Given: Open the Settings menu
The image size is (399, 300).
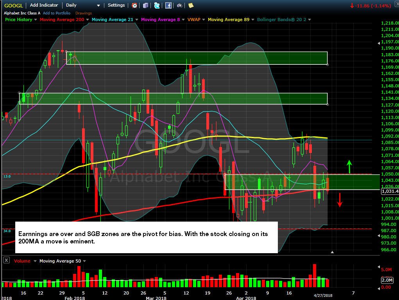Looking at the screenshot, I should [116, 5].
